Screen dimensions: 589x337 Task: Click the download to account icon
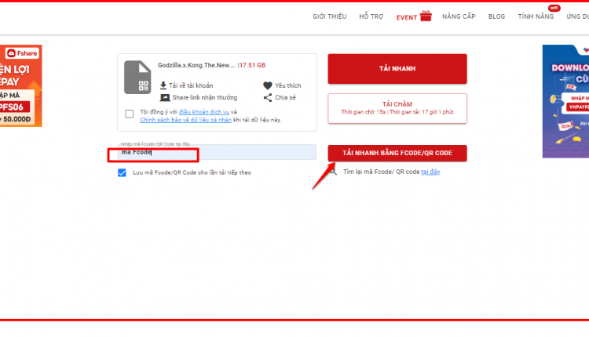pyautogui.click(x=163, y=85)
